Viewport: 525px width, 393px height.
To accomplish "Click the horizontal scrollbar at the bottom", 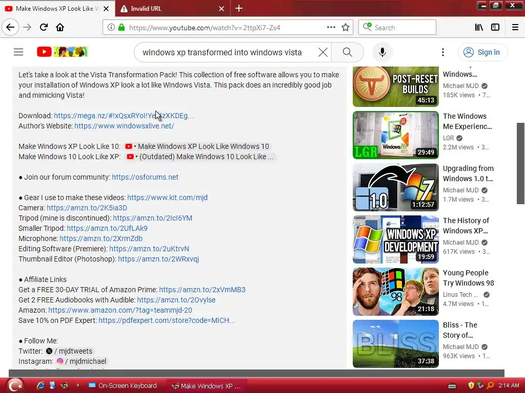I will 256,373.
